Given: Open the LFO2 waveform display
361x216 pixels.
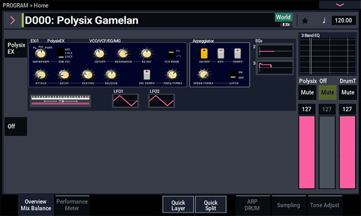Looking at the screenshot, I should pos(161,101).
